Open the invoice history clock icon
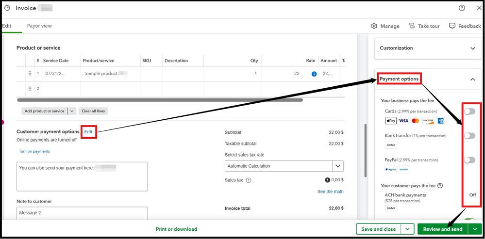This screenshot has width=485, height=239. [x=7, y=8]
